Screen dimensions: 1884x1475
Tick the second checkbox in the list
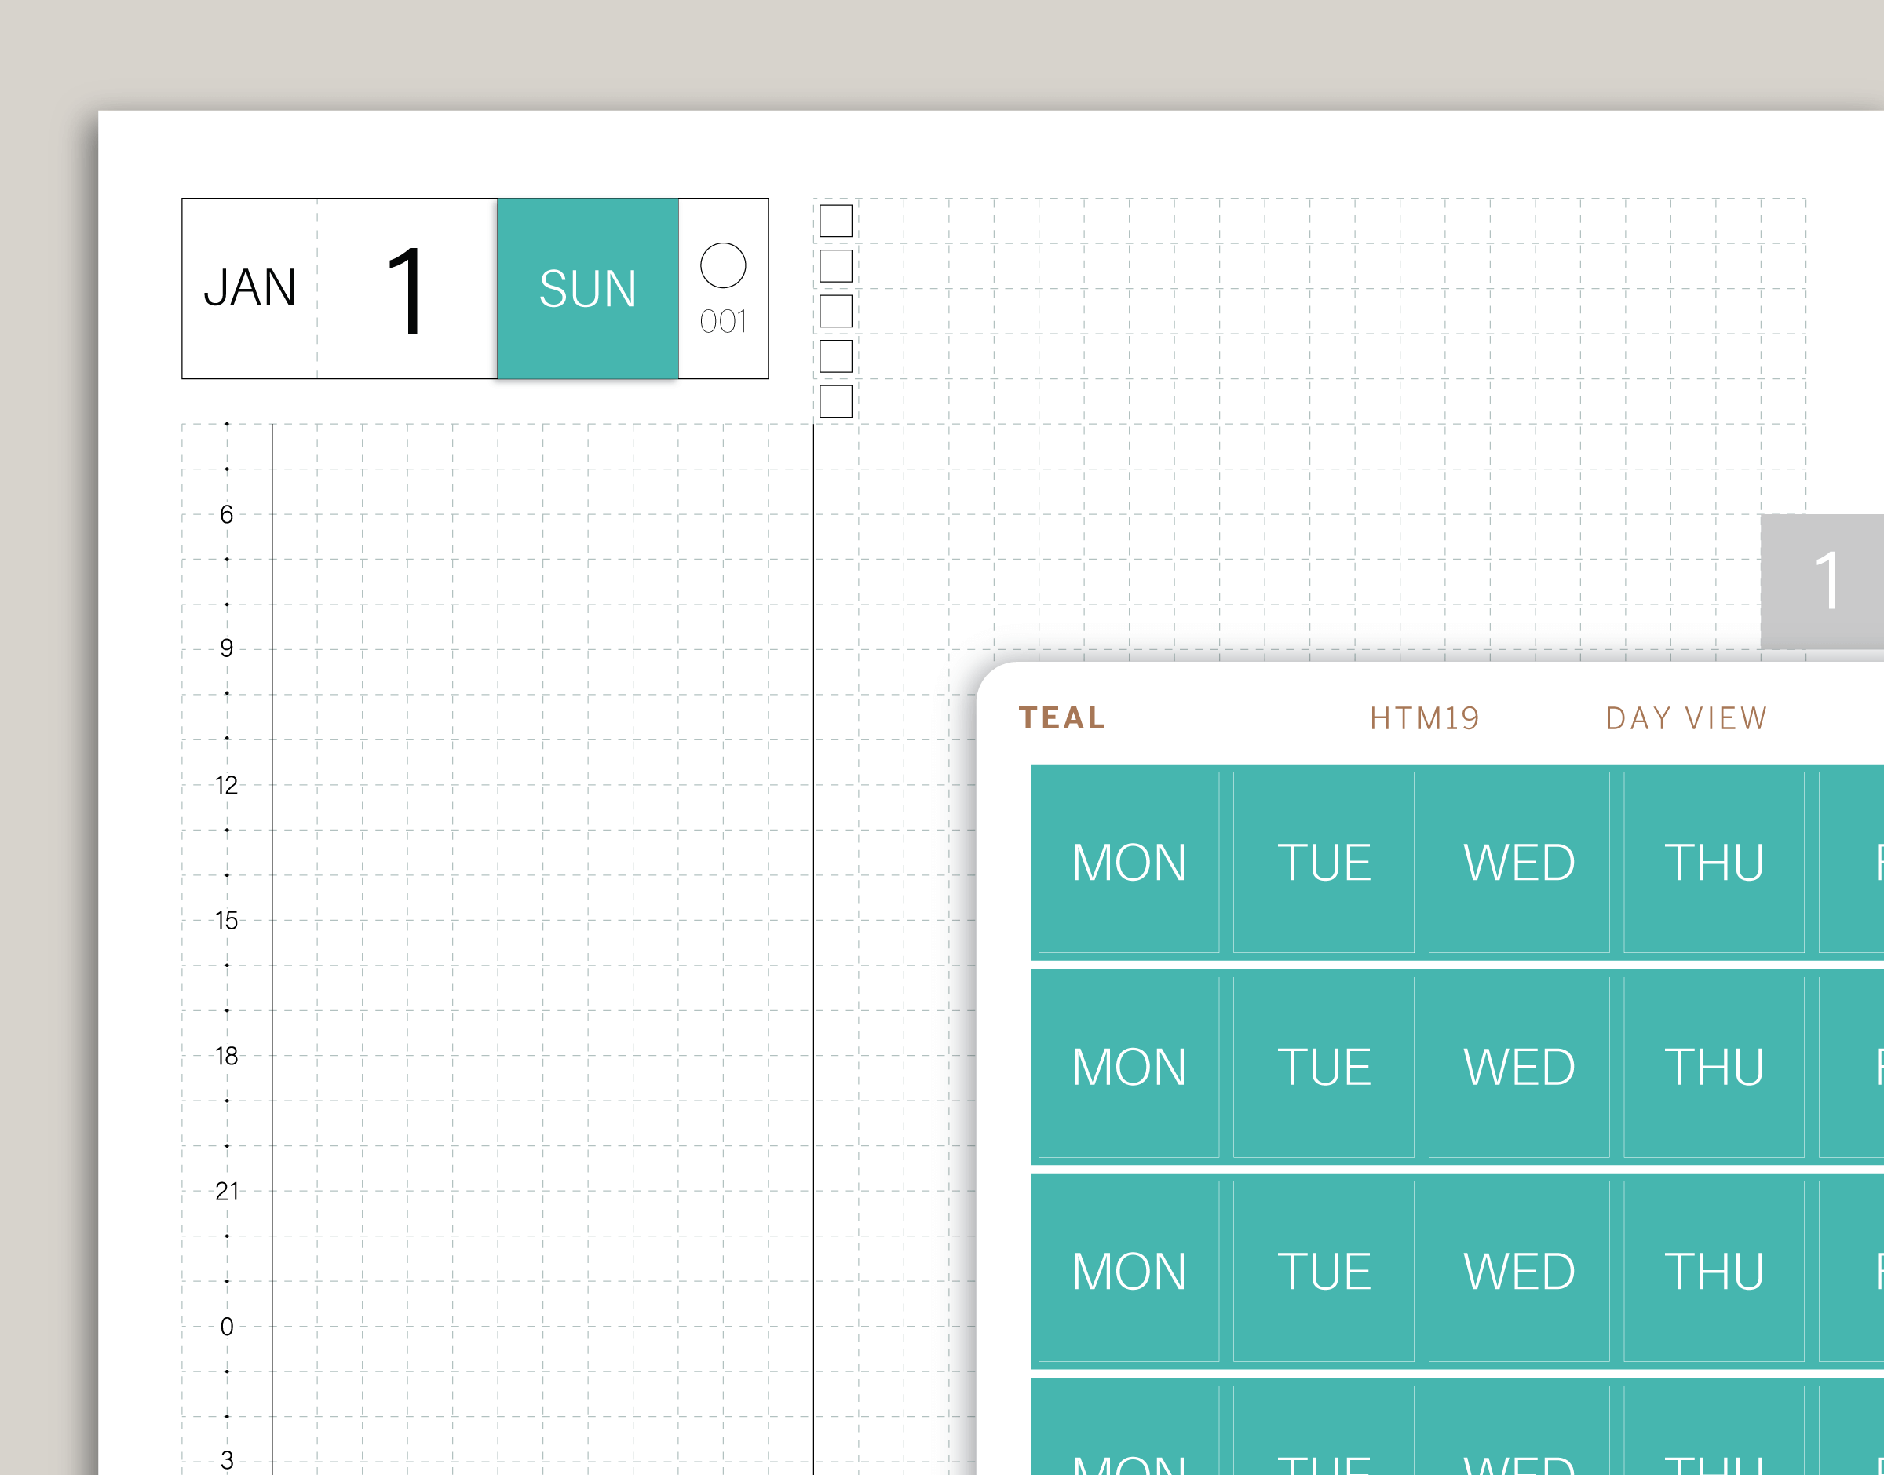coord(835,266)
